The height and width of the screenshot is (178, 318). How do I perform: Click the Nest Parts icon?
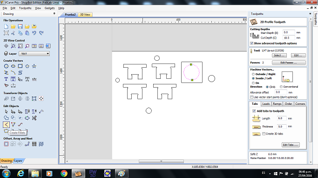pyautogui.click(x=41, y=144)
